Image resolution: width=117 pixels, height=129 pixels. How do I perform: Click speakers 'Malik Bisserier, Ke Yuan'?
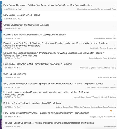(107, 78)
